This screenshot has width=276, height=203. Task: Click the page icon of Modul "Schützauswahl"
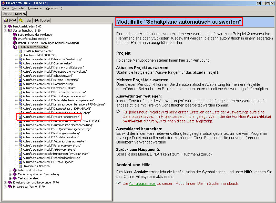tap(20, 76)
